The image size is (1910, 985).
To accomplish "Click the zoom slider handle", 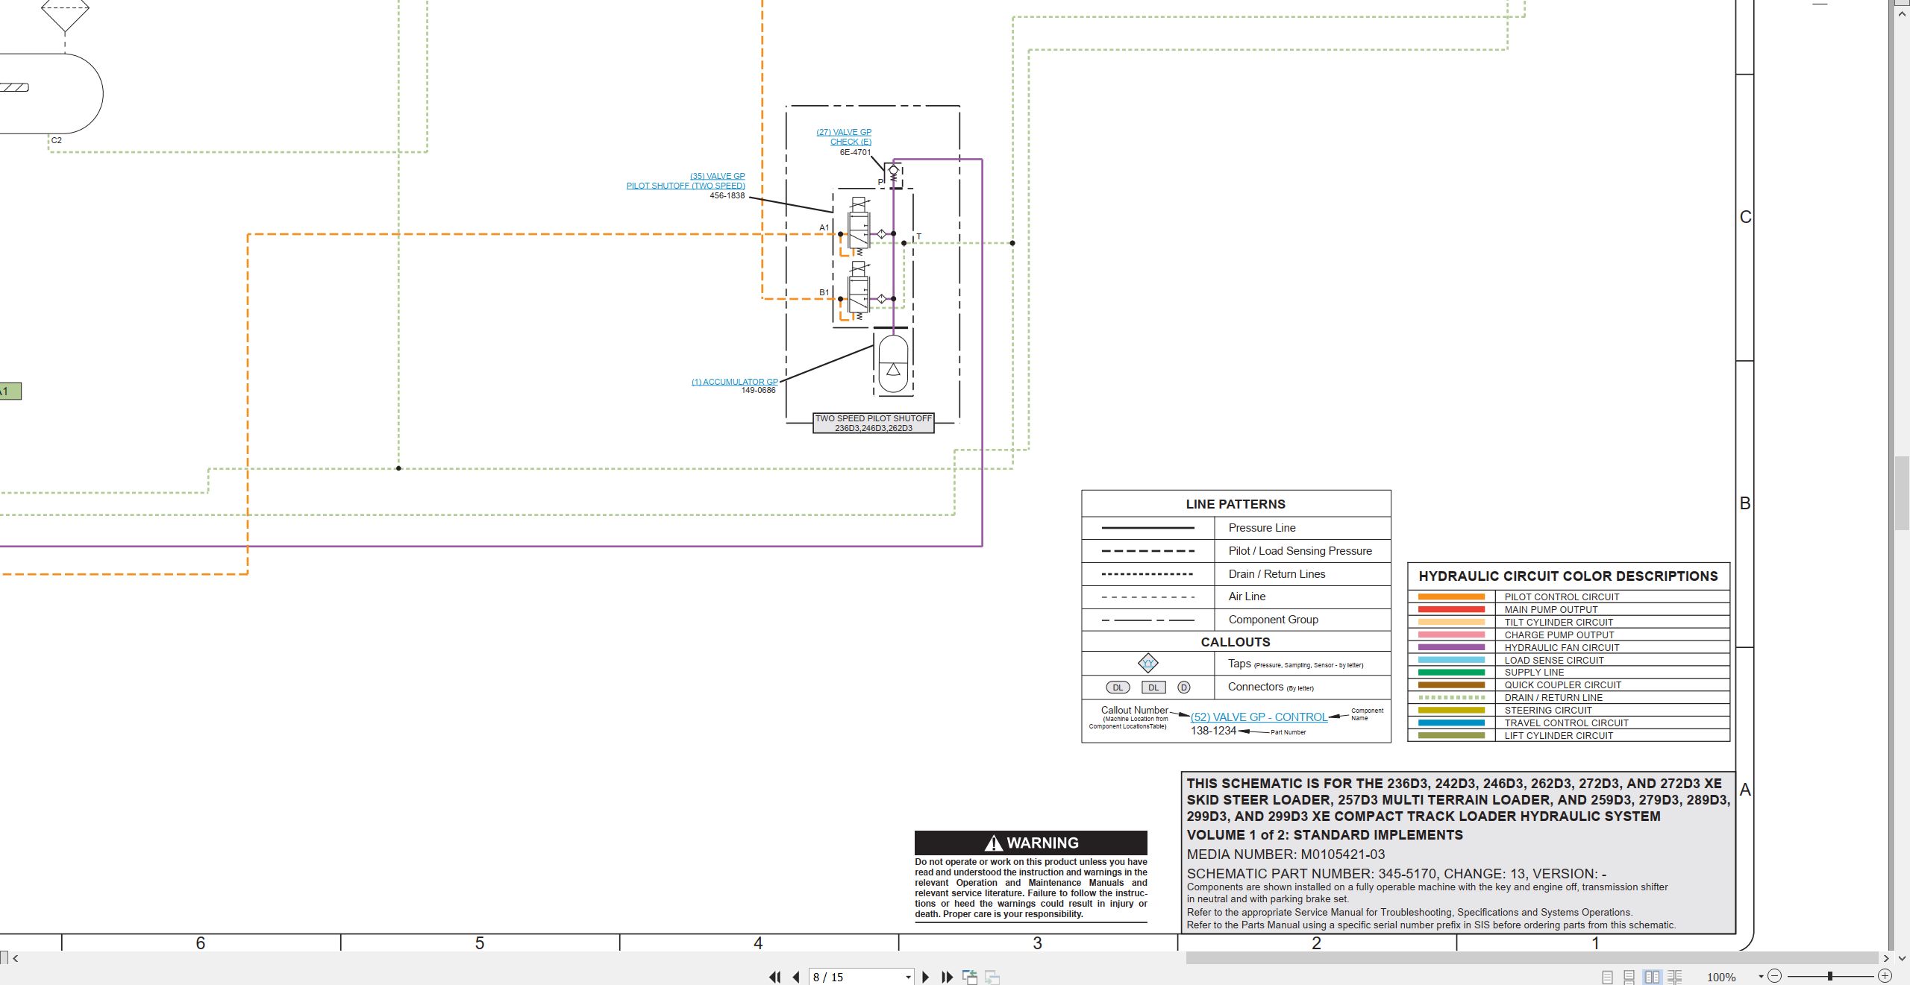I will point(1830,976).
